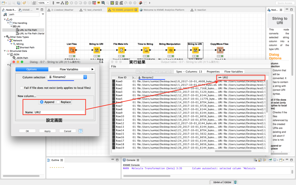Screen dimensions: 296x185
Task: Open the File menu of output table
Action: 113,66
